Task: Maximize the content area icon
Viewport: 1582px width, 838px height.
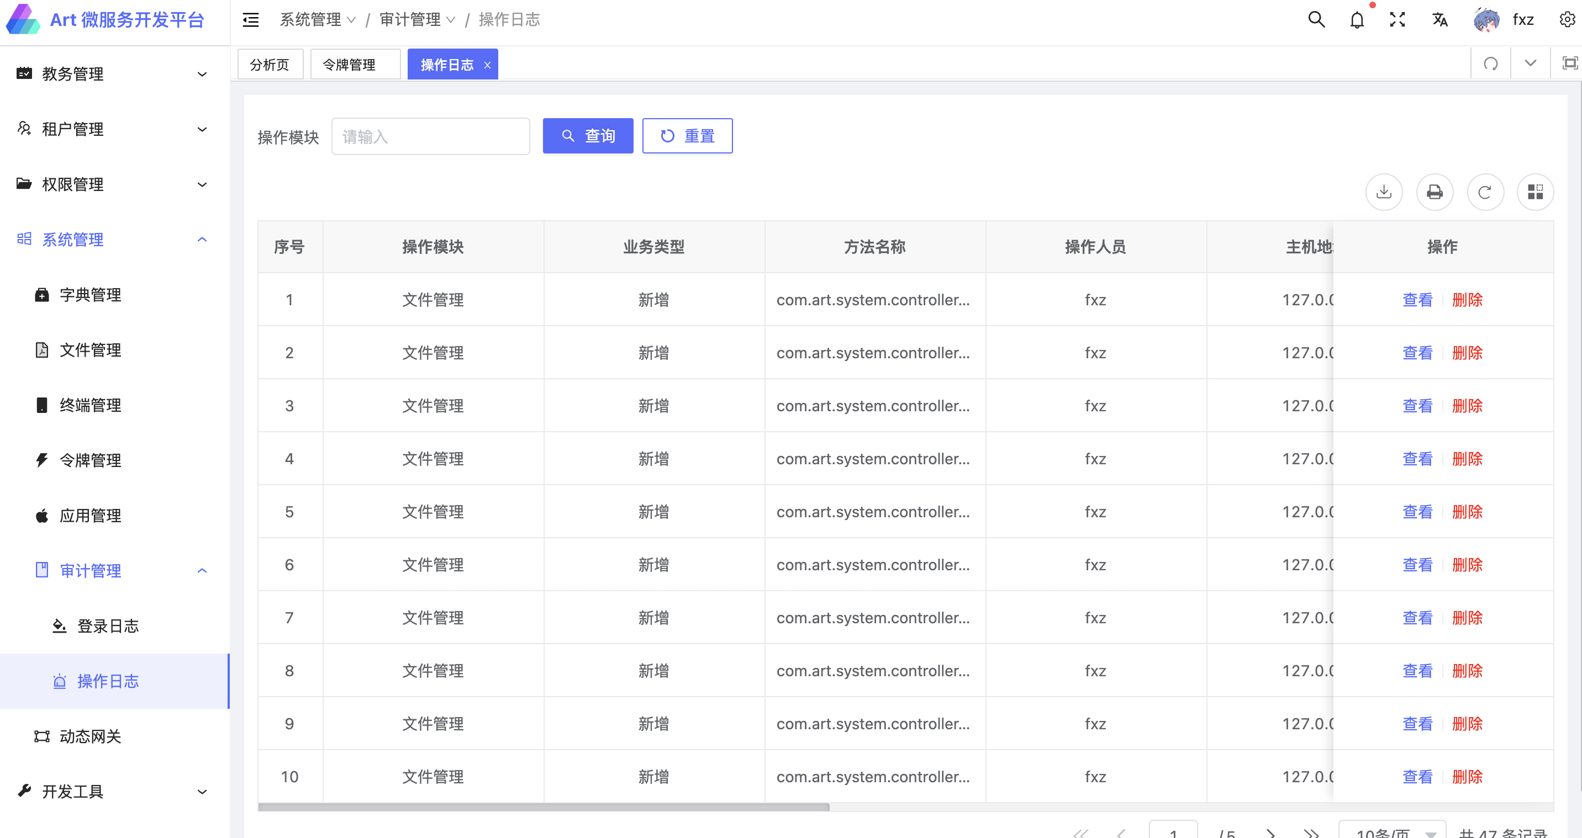Action: tap(1570, 63)
